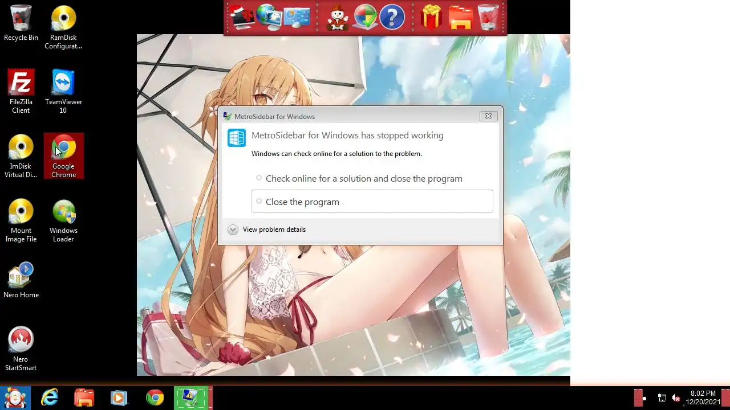The width and height of the screenshot is (730, 410).
Task: Open the Windows Loader desktop icon
Action: click(63, 220)
